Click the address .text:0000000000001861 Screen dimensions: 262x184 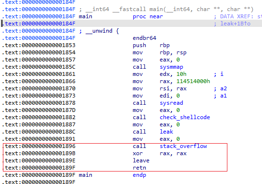pyautogui.click(x=38, y=74)
